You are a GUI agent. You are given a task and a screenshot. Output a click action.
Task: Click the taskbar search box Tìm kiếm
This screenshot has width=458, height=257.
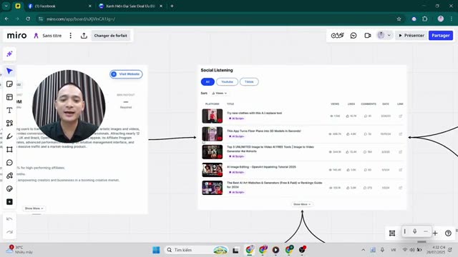click(196, 250)
